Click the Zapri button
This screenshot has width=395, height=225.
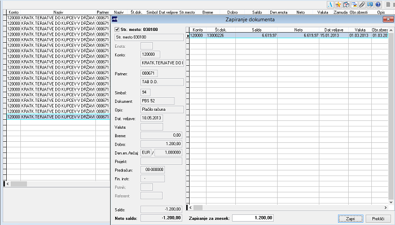[x=350, y=219]
